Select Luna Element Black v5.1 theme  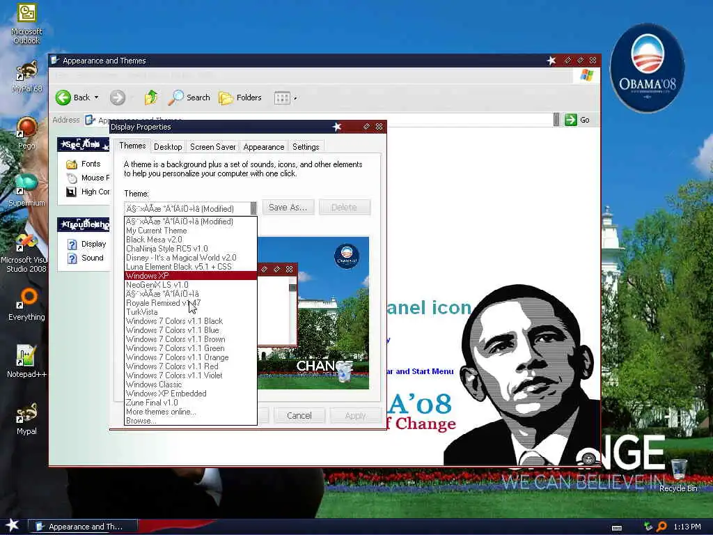191,267
